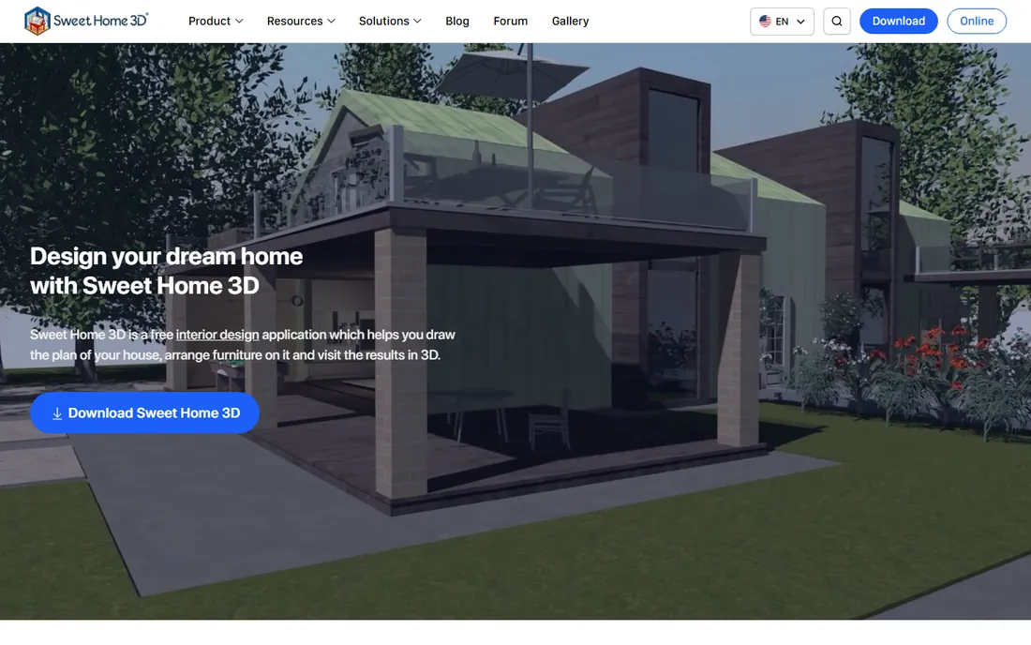Expand the Solutions menu
The image size is (1031, 645).
click(390, 21)
